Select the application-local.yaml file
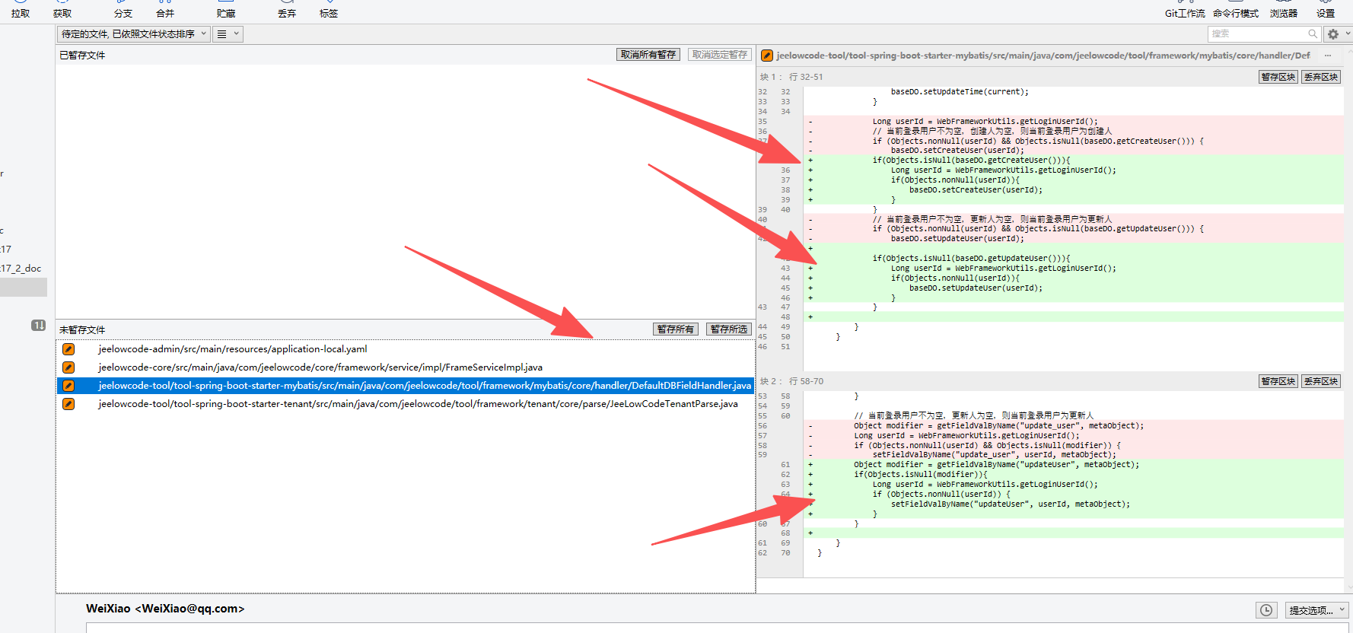 (232, 349)
